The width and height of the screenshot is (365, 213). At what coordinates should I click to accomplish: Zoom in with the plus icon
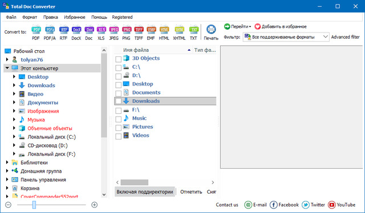(94, 205)
